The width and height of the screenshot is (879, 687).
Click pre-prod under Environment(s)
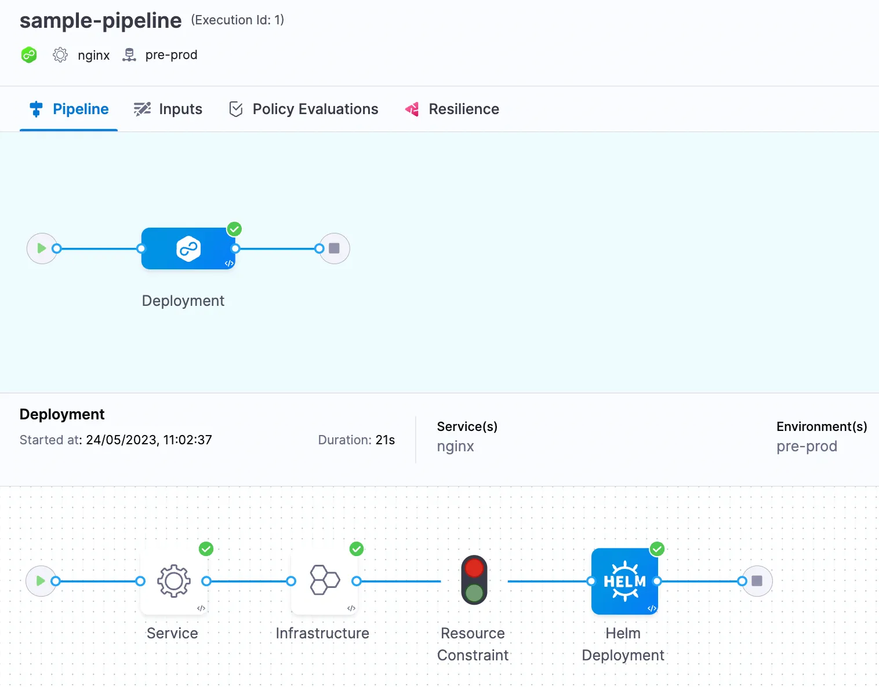click(x=807, y=447)
